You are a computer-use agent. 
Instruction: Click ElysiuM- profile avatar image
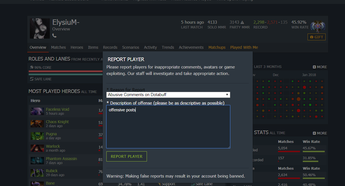click(40, 28)
